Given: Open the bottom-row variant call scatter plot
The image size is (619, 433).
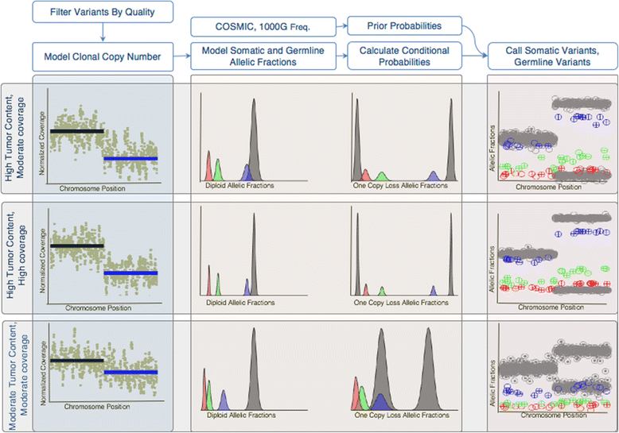Looking at the screenshot, I should point(557,372).
